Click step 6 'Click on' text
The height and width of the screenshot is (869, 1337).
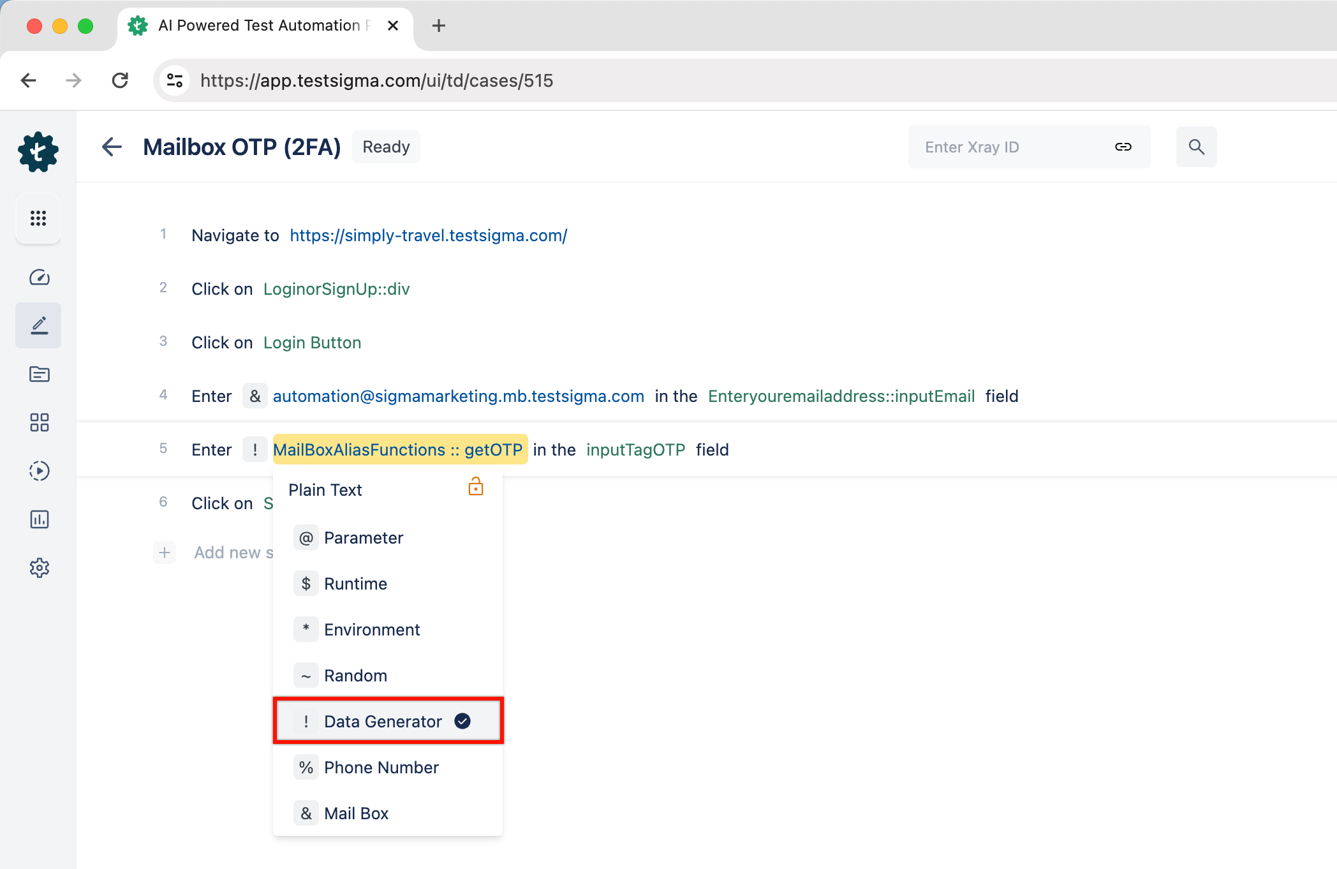(x=222, y=503)
